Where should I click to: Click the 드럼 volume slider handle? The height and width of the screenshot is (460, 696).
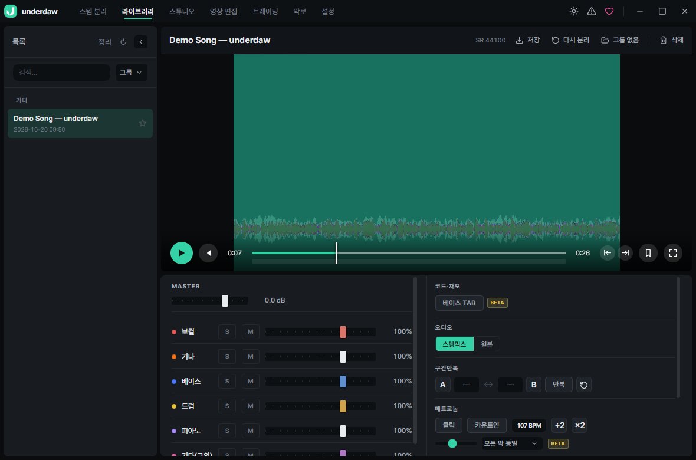(x=343, y=406)
